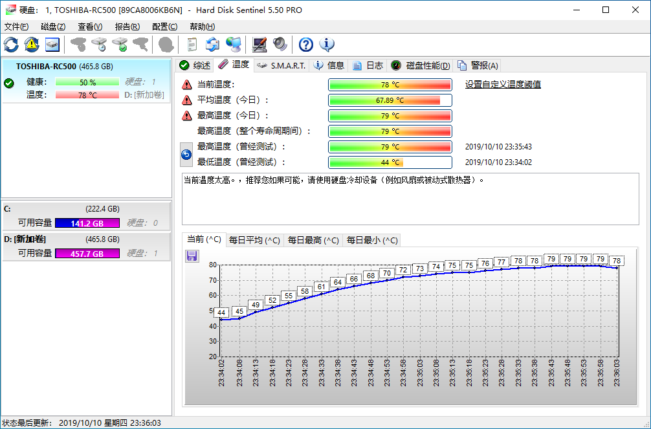Click the 2019/10/10 23:35:43 timestamp
The width and height of the screenshot is (651, 429).
pyautogui.click(x=498, y=147)
